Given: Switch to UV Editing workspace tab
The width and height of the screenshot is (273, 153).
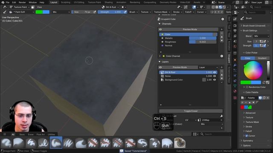Looking at the screenshot, I should pyautogui.click(x=79, y=3).
